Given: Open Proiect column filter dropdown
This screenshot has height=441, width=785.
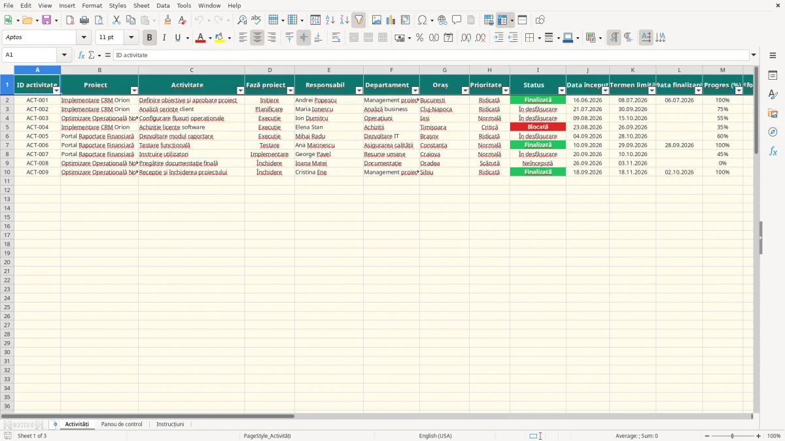Looking at the screenshot, I should [x=134, y=91].
